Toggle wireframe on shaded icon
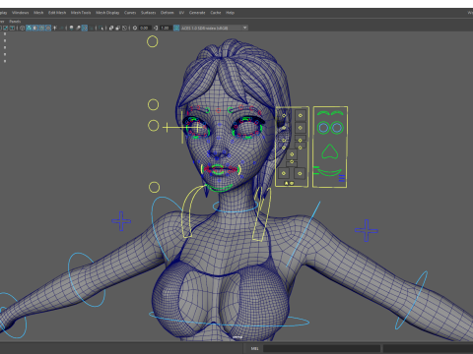 click(x=41, y=28)
